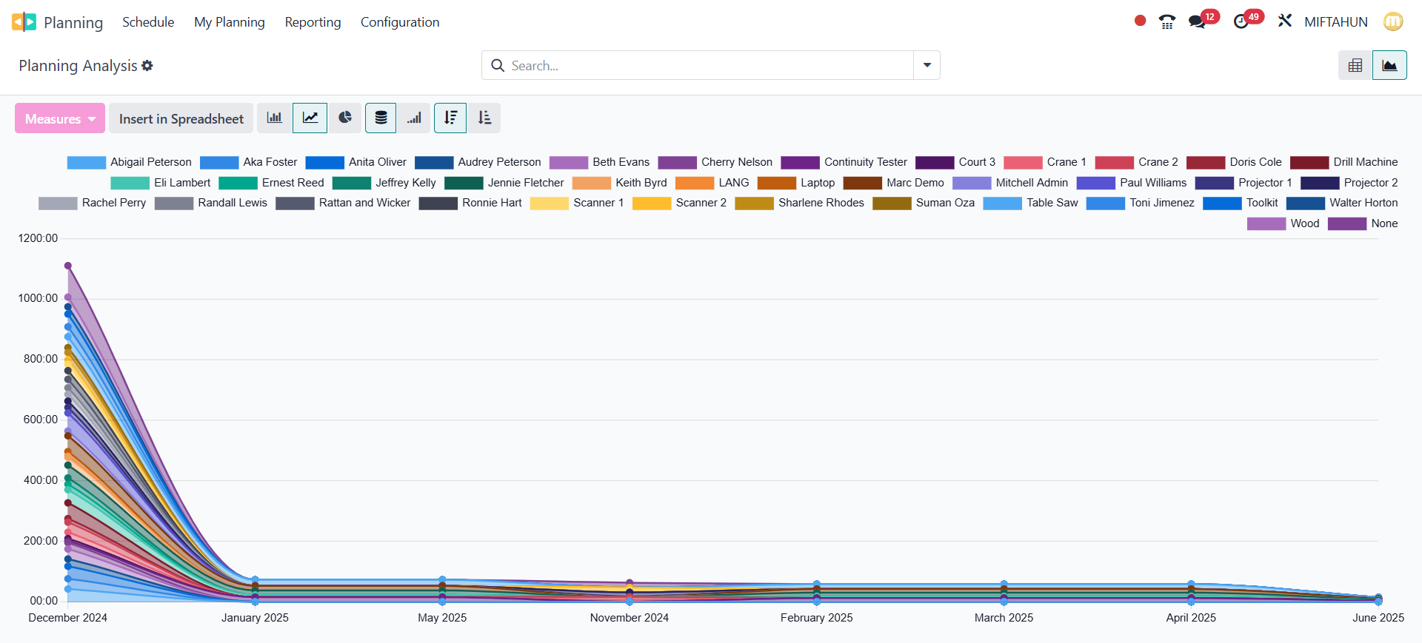Viewport: 1422px width, 643px height.
Task: Toggle Beth Evans legend entry
Action: coord(599,162)
